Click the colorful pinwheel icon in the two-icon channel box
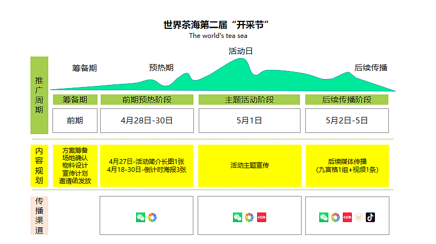 click(x=152, y=217)
